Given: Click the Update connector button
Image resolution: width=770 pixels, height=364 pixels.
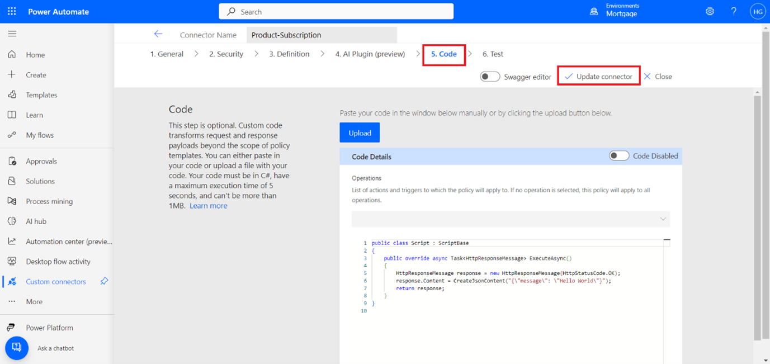Looking at the screenshot, I should pos(598,77).
